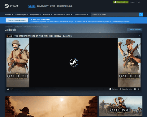Click Openen in desktop-app button
Image resolution: width=147 pixels, height=117 pixels.
[x=17, y=20]
